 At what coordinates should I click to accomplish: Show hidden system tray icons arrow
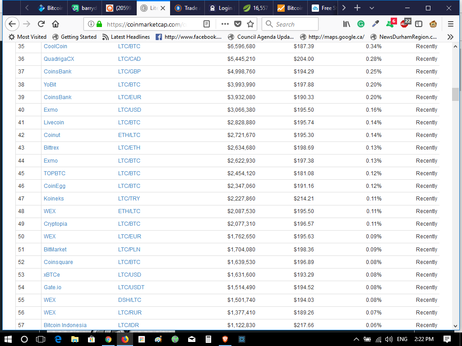click(x=356, y=339)
